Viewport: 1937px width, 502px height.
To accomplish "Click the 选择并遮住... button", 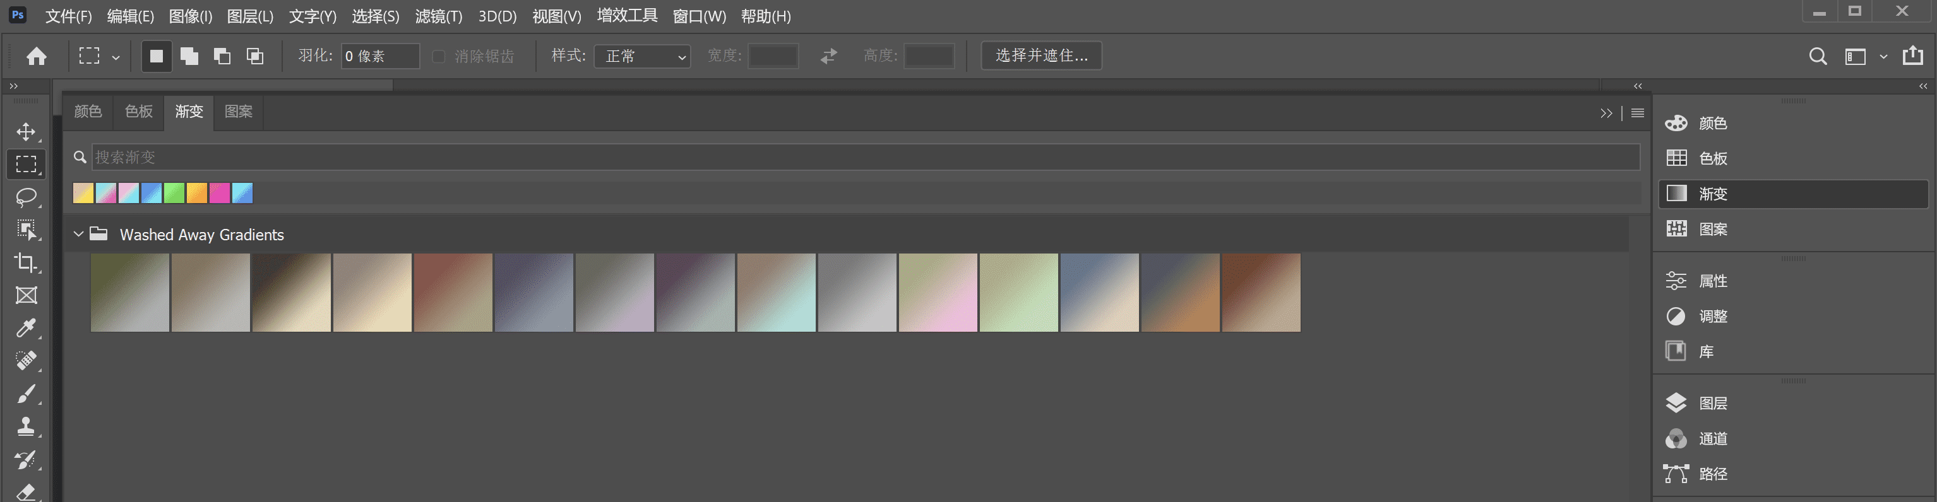I will tap(1040, 55).
